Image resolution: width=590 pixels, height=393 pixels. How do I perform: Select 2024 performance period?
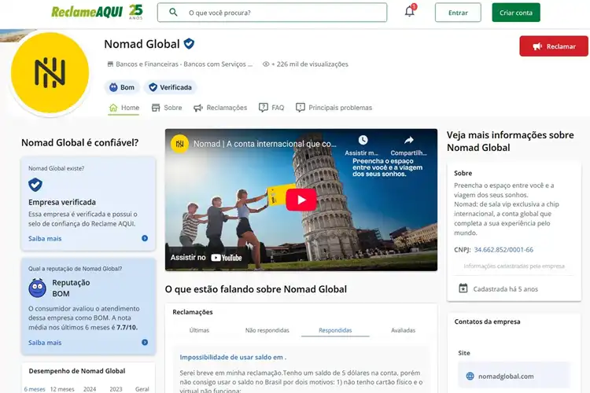tap(90, 389)
